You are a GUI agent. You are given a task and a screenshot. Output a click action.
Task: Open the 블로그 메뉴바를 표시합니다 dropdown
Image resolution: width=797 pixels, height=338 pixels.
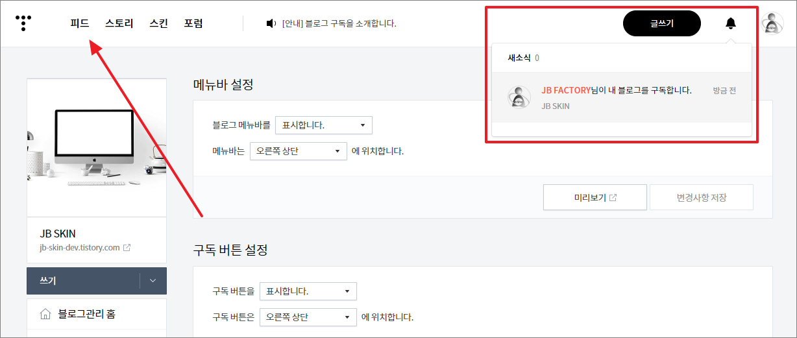coord(324,125)
